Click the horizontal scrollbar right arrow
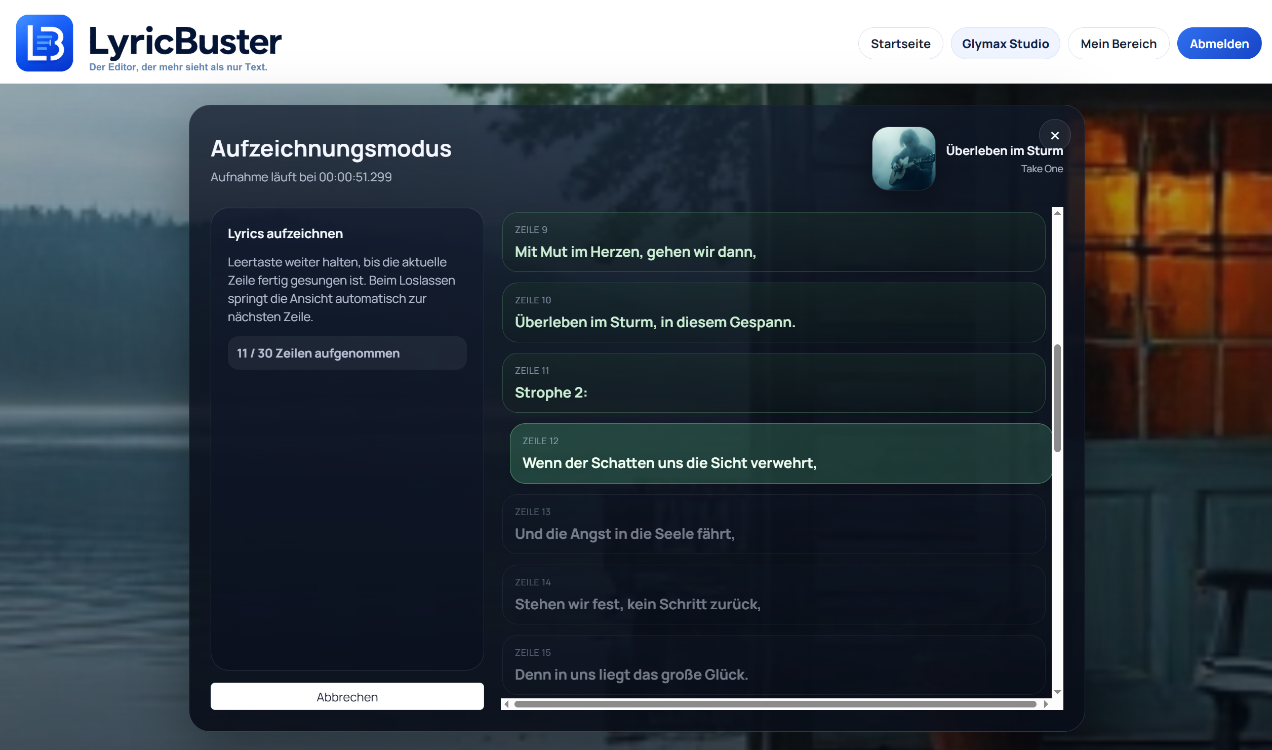The image size is (1272, 750). [1046, 704]
